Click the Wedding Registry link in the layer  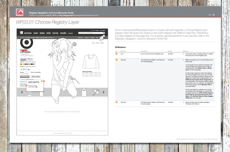(32, 86)
